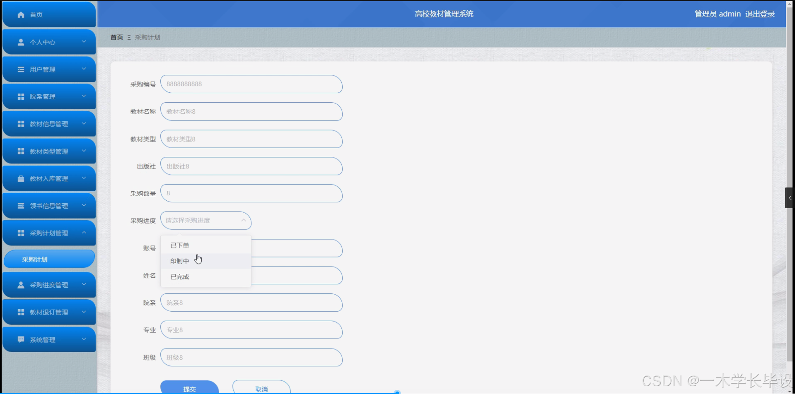Expand the 系统管理 menu chevron
The height and width of the screenshot is (394, 795).
click(84, 339)
